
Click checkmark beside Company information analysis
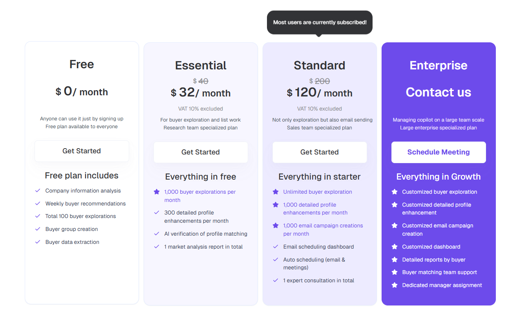(x=38, y=191)
